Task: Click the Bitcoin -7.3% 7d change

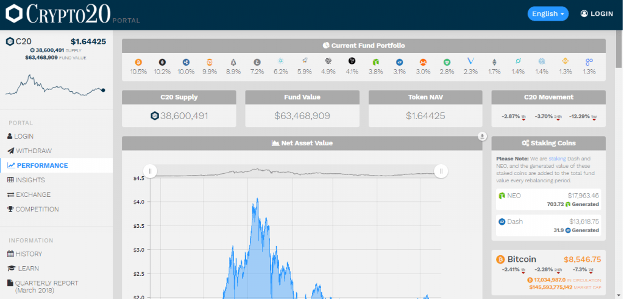Action: [581, 270]
